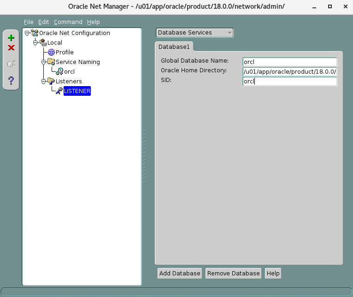The width and height of the screenshot is (353, 297).
Task: Click the Local node house icon
Action: coord(43,42)
